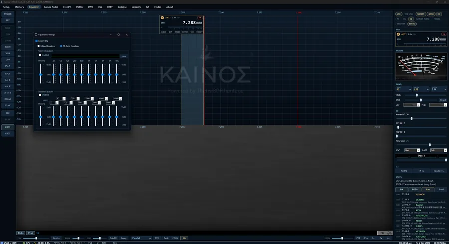Open the MODE tab on the floating VFO panel
The height and width of the screenshot is (244, 449).
click(x=178, y=32)
